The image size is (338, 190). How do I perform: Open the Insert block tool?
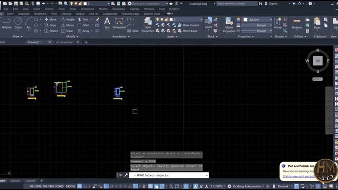point(208,23)
